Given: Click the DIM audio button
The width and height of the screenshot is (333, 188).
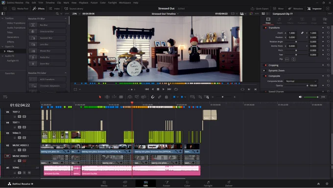Looking at the screenshot, I should coord(323,97).
